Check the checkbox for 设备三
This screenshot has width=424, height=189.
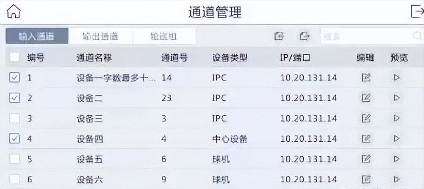point(15,118)
